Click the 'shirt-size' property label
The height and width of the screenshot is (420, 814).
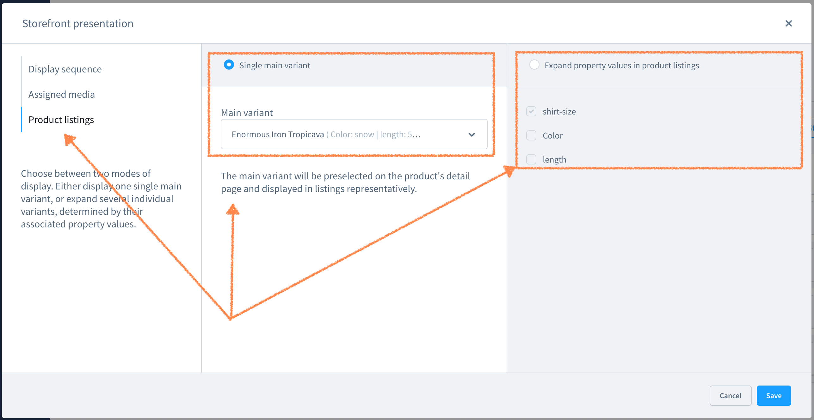(x=559, y=111)
